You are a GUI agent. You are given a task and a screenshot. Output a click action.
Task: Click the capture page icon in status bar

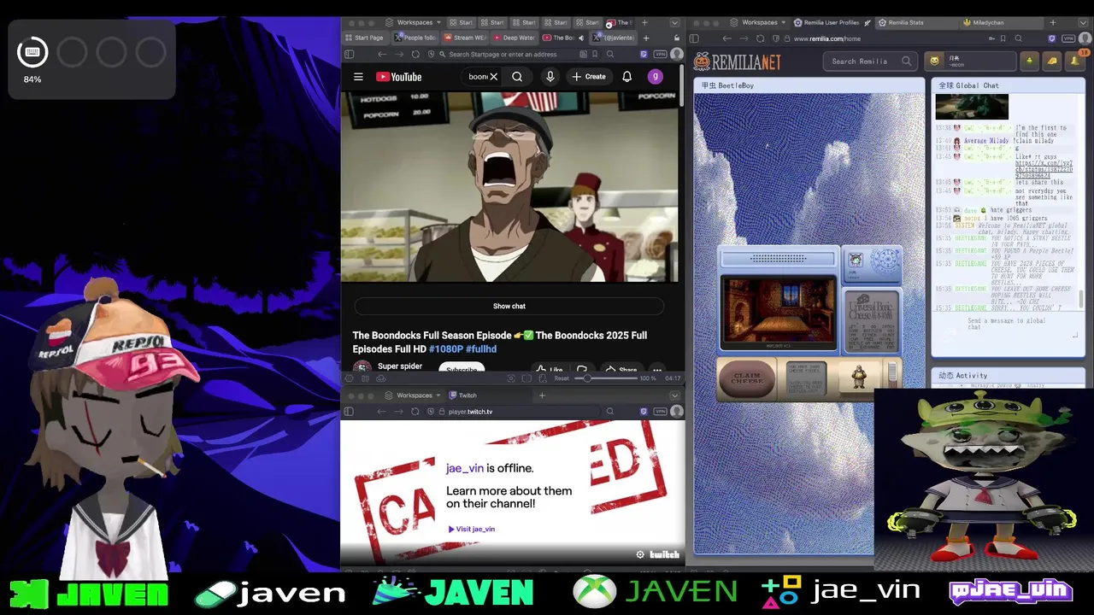512,378
